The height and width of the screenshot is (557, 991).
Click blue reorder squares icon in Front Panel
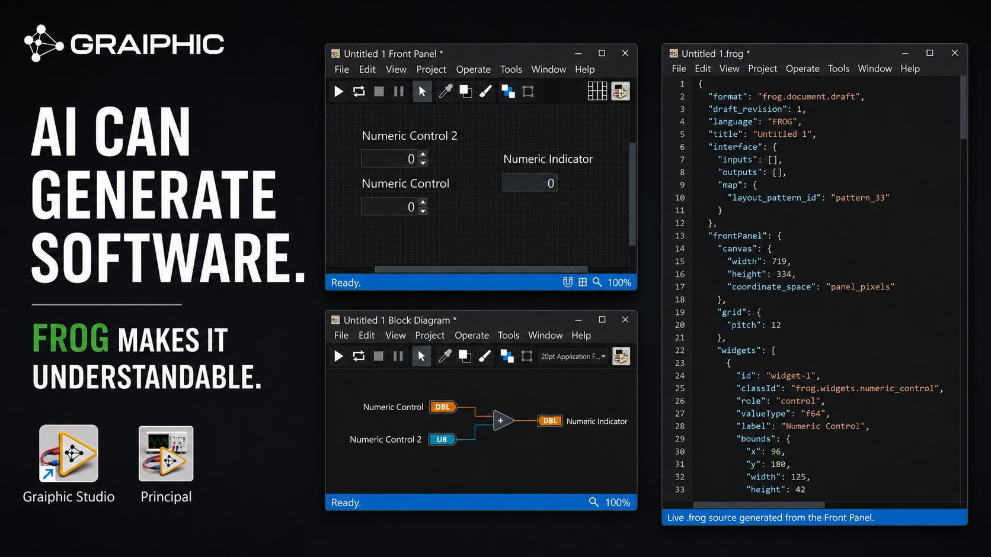pyautogui.click(x=508, y=91)
